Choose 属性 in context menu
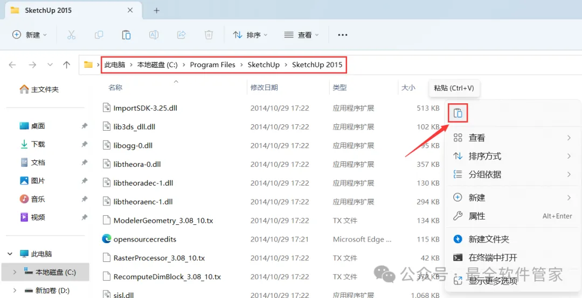The height and width of the screenshot is (298, 582). click(512, 216)
